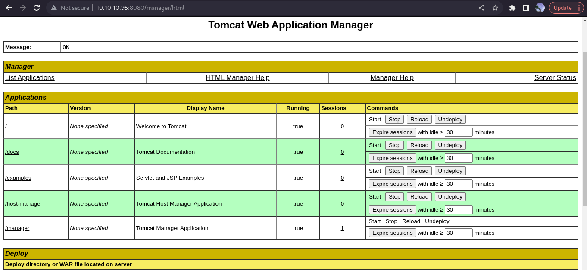
Task: Click the Deploy section header
Action: pyautogui.click(x=290, y=254)
